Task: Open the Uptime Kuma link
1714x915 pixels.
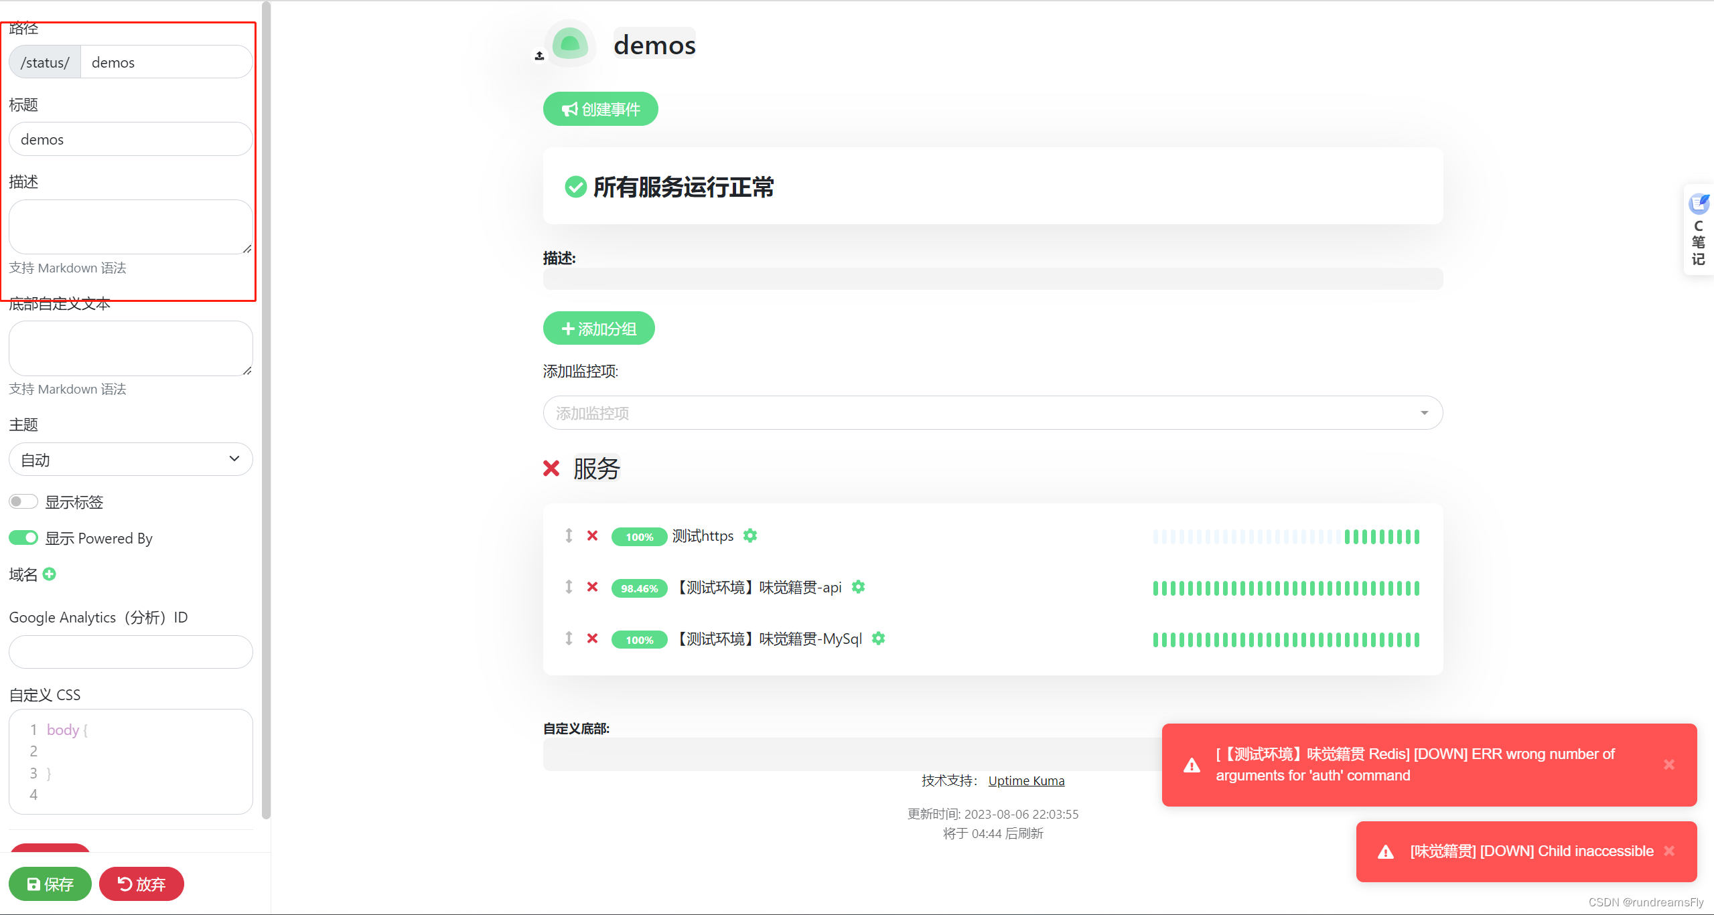Action: click(x=1025, y=780)
